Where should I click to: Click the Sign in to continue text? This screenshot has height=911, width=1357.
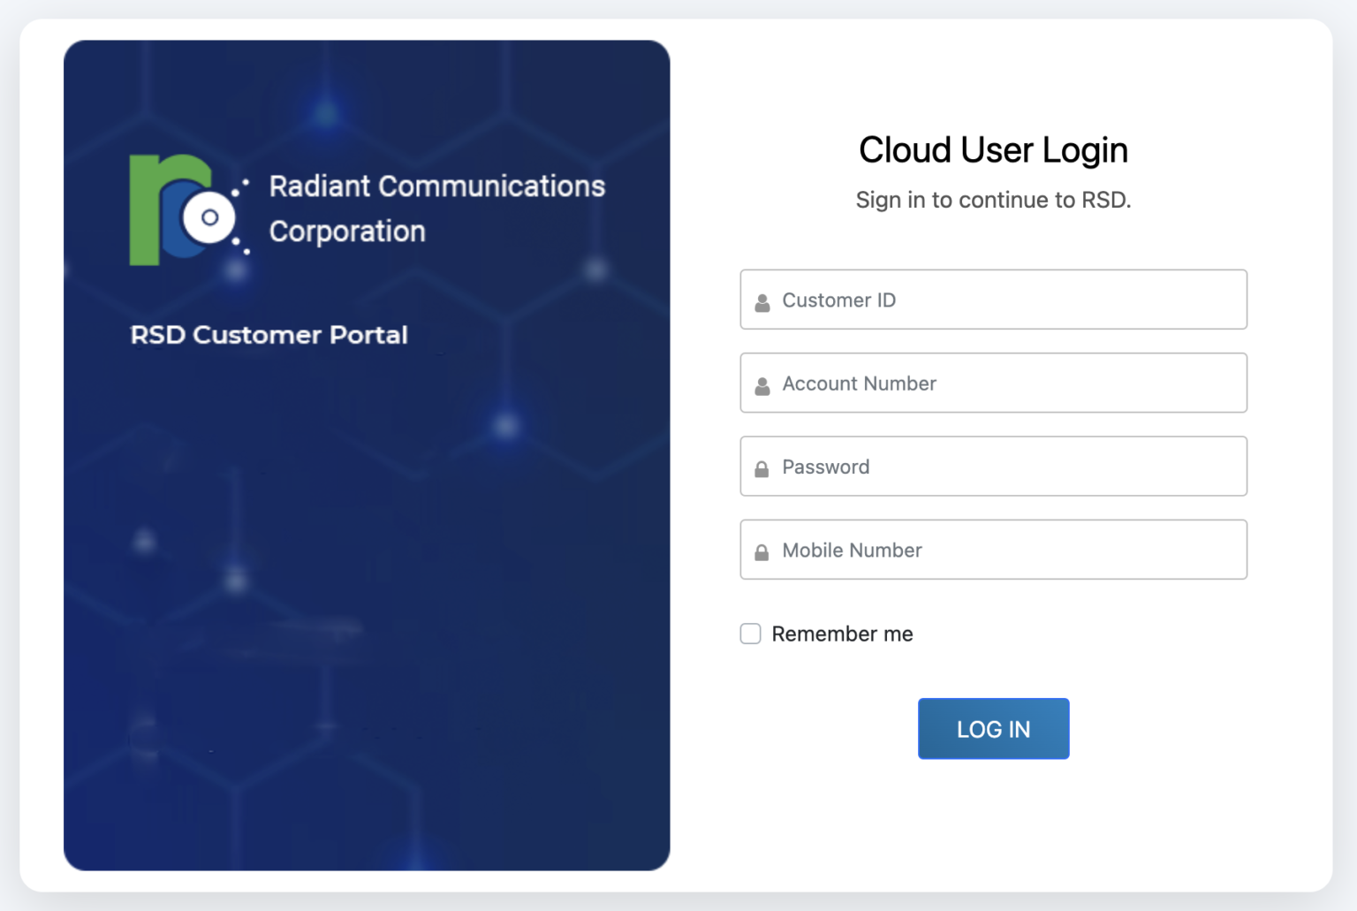(x=993, y=200)
